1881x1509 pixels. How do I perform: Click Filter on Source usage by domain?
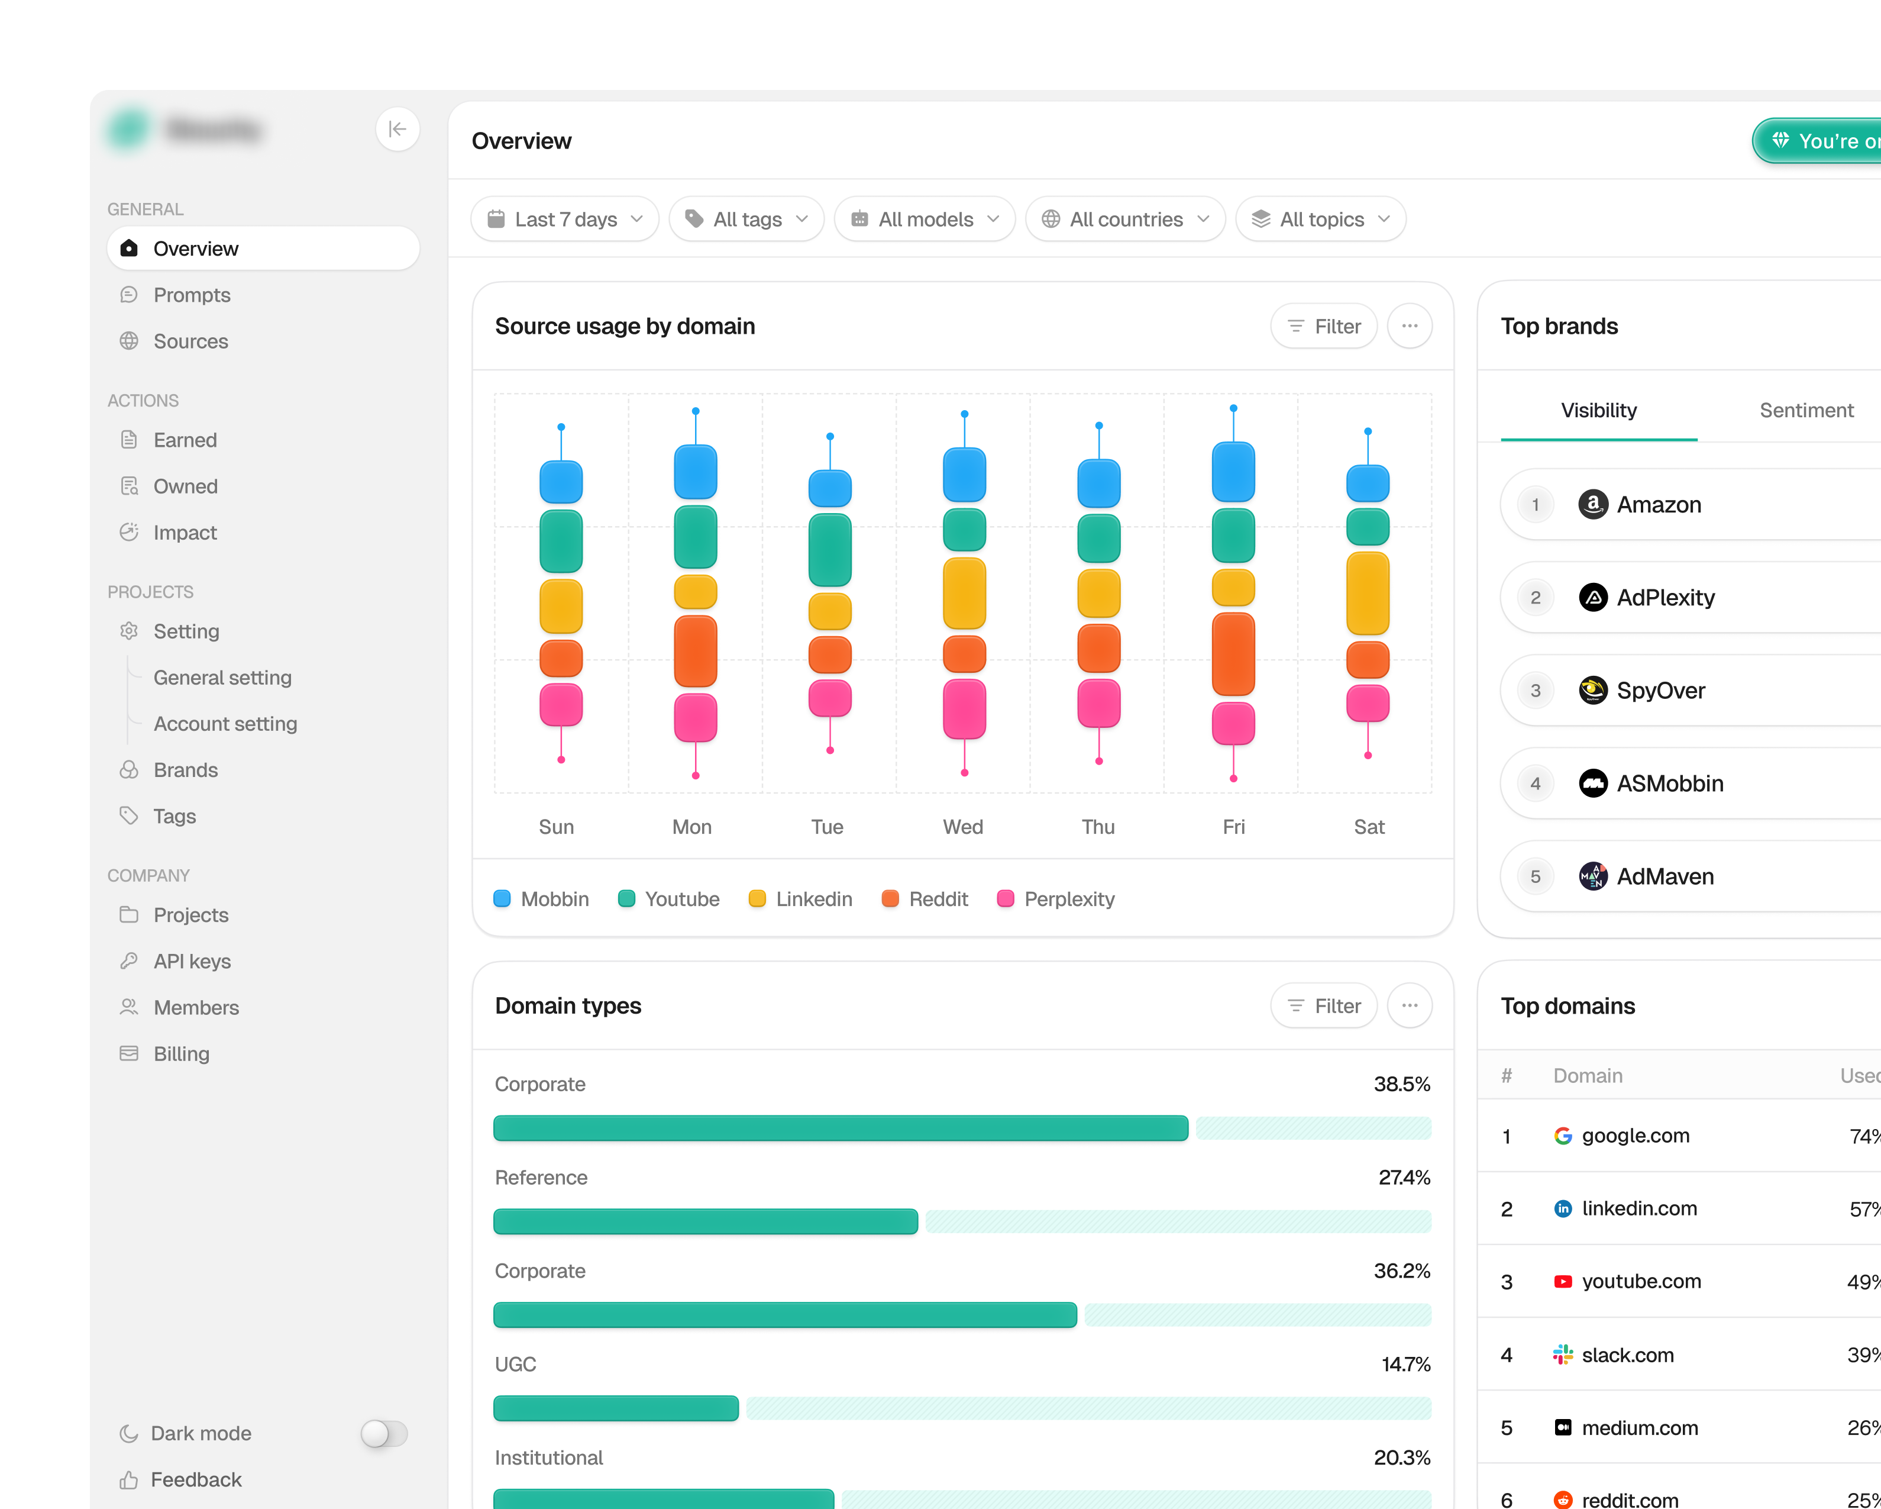pos(1324,327)
